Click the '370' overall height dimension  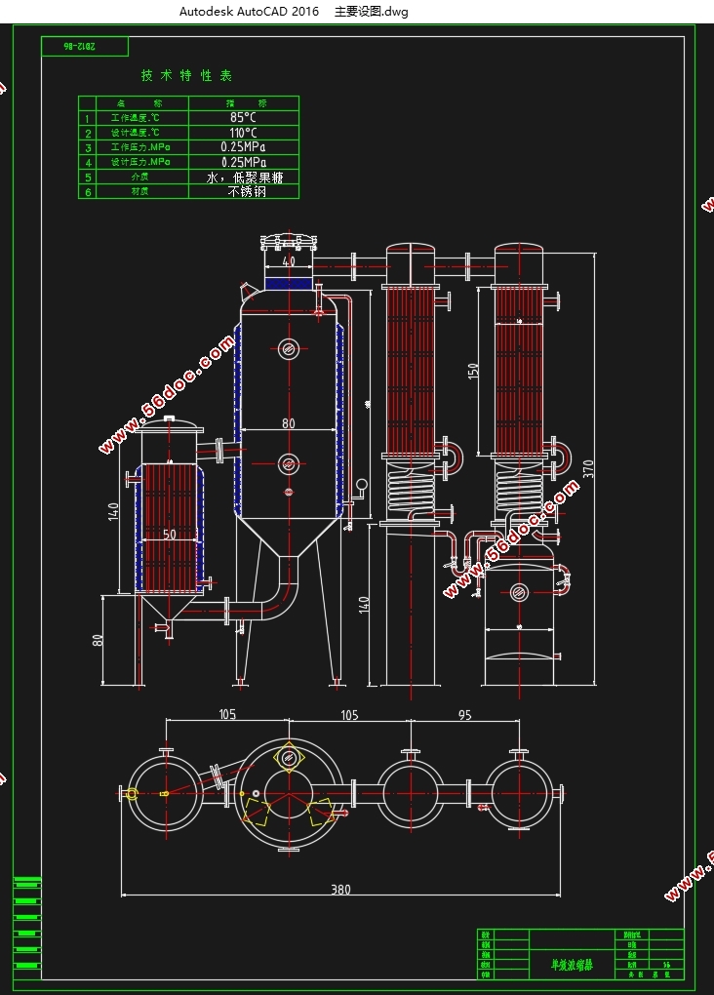[588, 469]
